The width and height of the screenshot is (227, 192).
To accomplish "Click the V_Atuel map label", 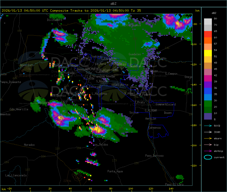I will [130, 93].
